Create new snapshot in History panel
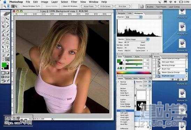 pyautogui.click(x=178, y=79)
